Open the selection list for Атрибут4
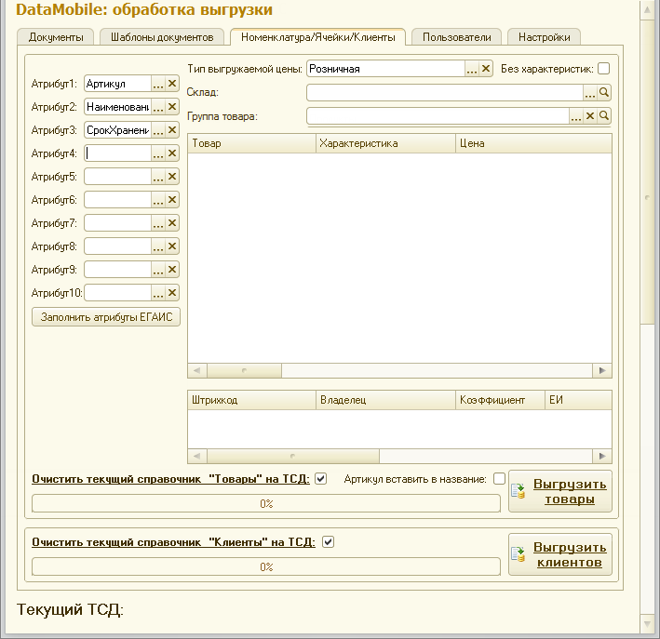Image resolution: width=660 pixels, height=639 pixels. [158, 153]
